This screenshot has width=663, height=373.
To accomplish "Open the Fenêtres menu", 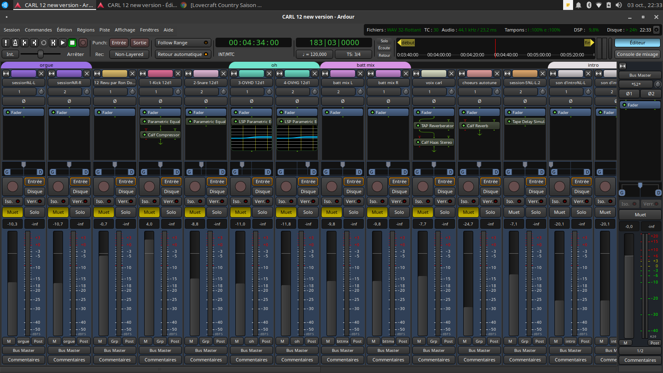I will tap(149, 30).
